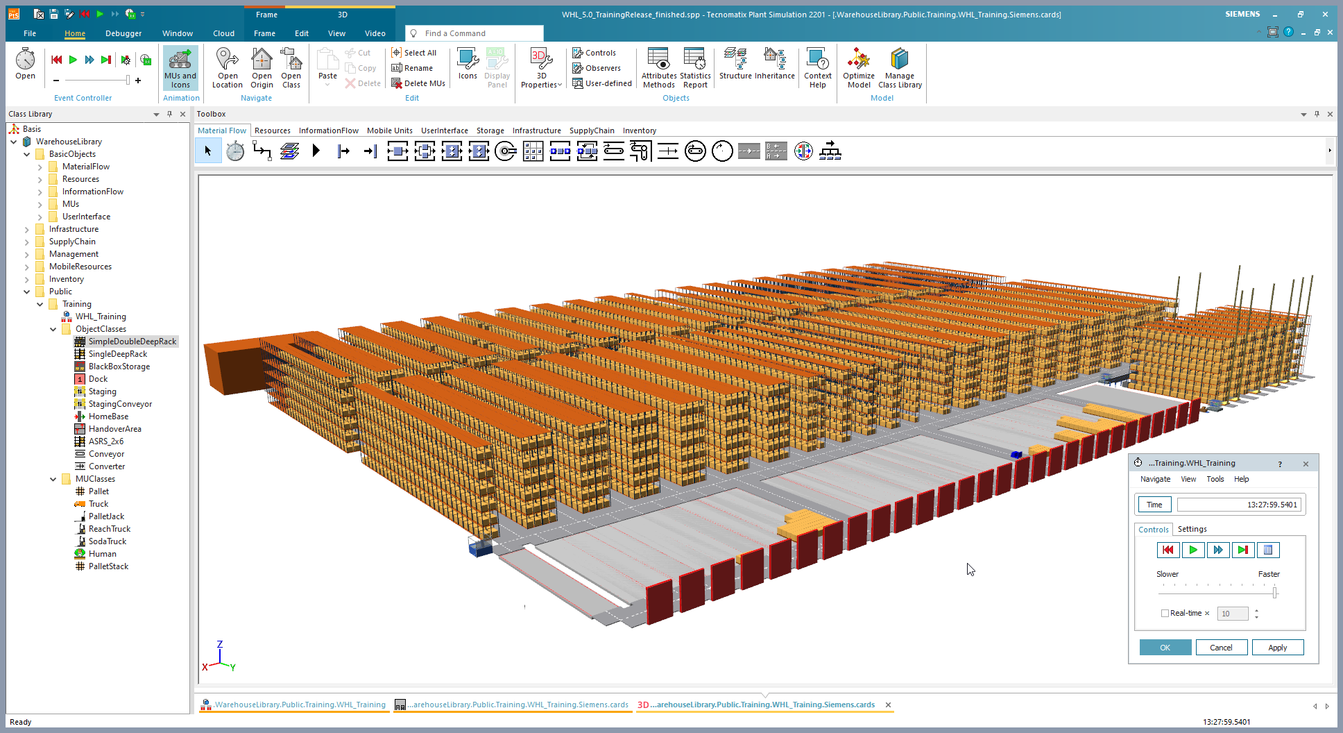
Task: Expand the MaterialFlow folder
Action: pos(40,167)
